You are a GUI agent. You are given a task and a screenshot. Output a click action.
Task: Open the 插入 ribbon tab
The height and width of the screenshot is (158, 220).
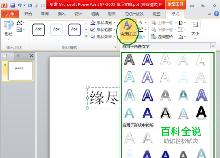pos(61,14)
